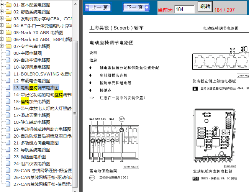Click page icon of 10-冷却风扇电路图
The width and height of the screenshot is (249, 192).
(8, 67)
